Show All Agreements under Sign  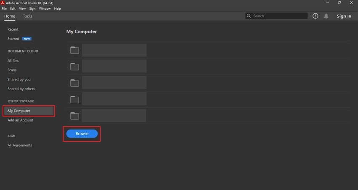pos(19,145)
